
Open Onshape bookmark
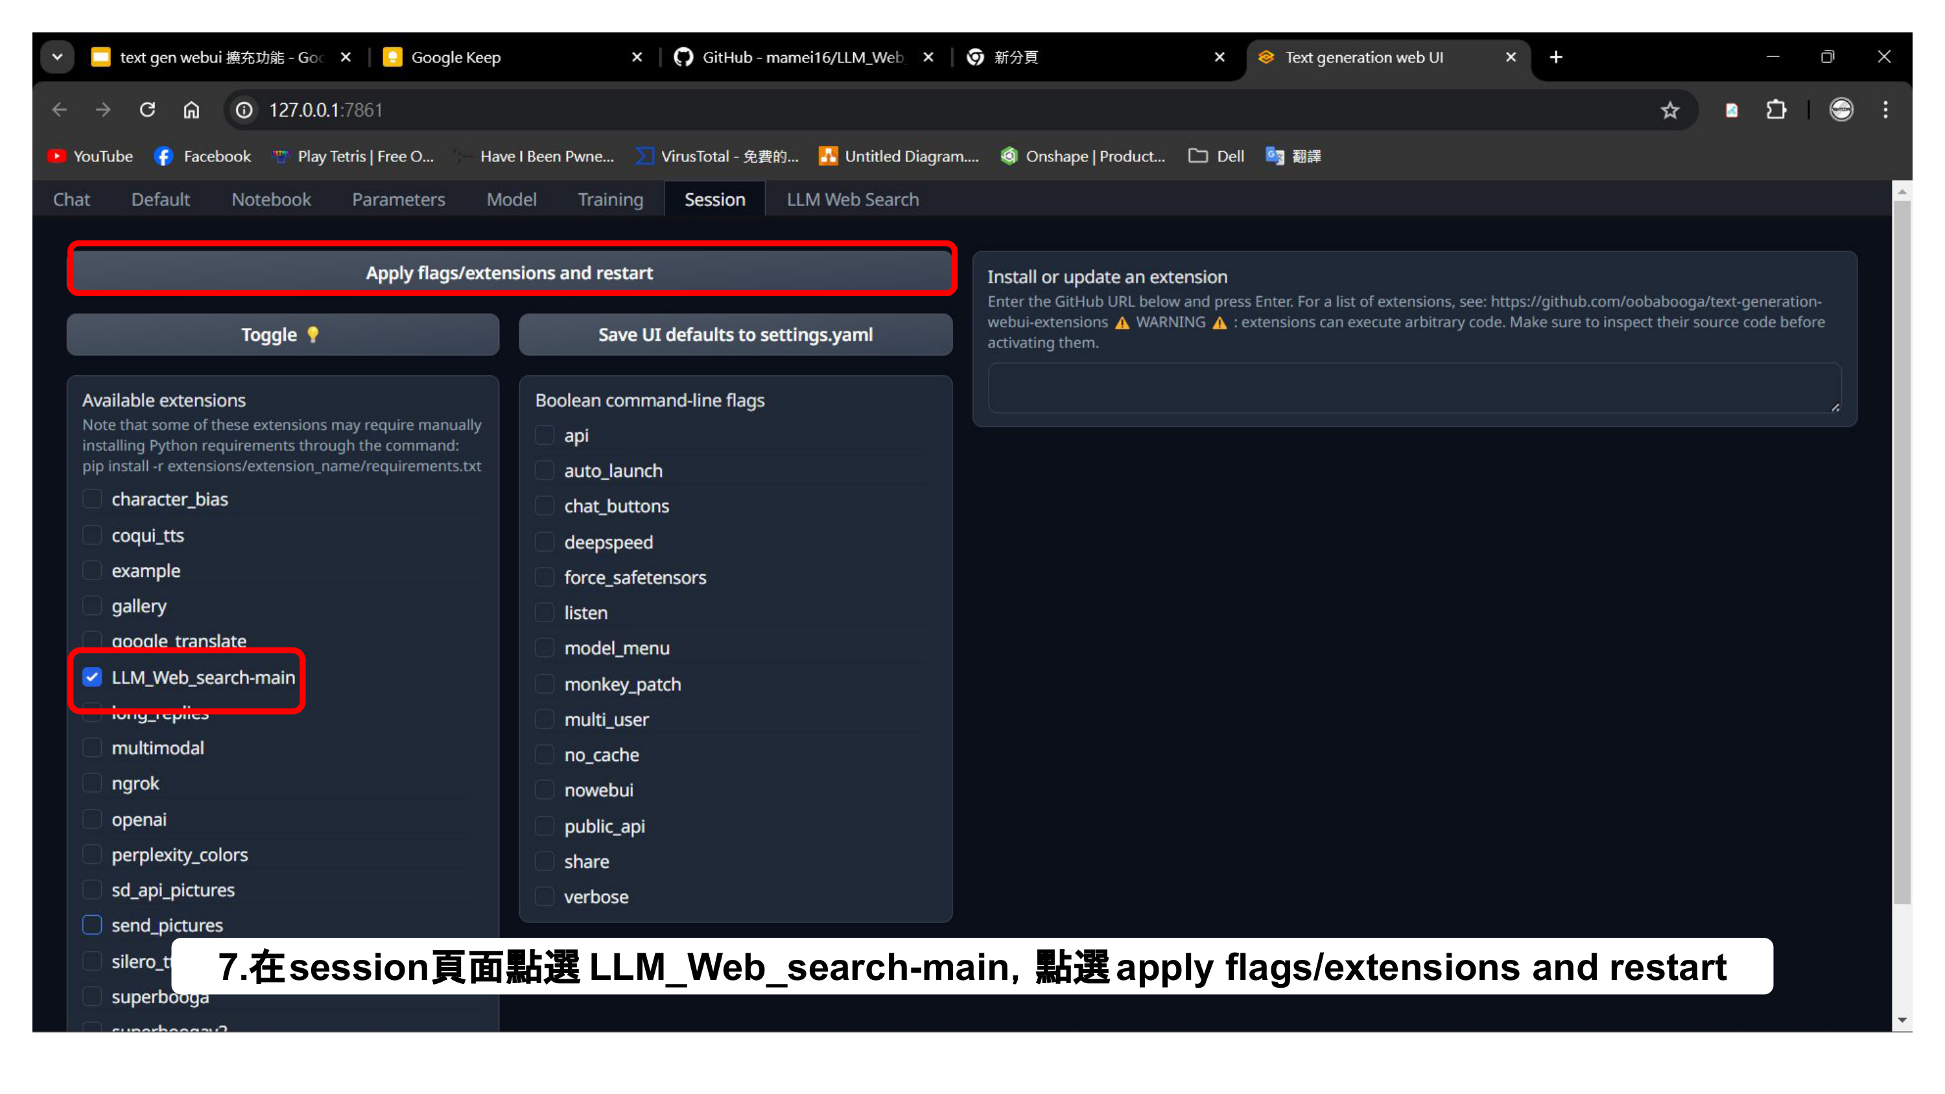1083,156
